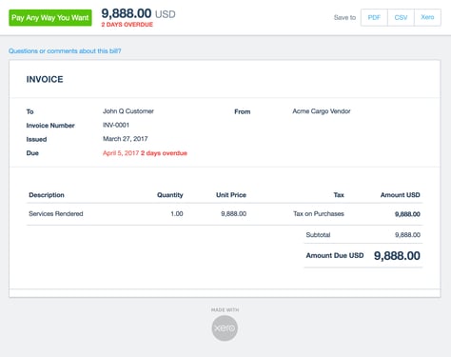Image resolution: width=451 pixels, height=357 pixels.
Task: Click the green Pay Any Way You Want button
Action: click(50, 18)
